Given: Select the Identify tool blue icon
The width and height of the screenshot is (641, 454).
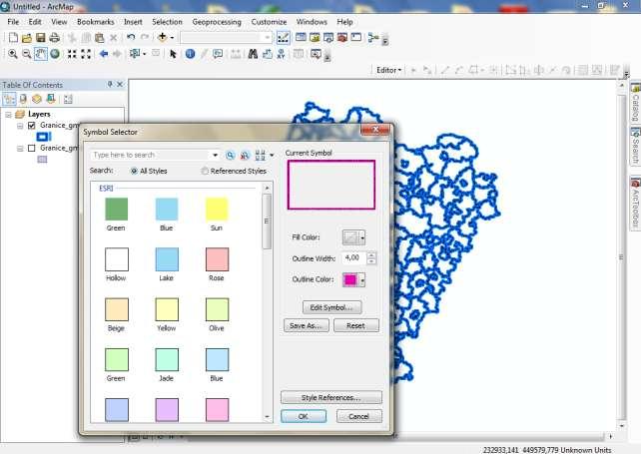Looking at the screenshot, I should (x=190, y=54).
